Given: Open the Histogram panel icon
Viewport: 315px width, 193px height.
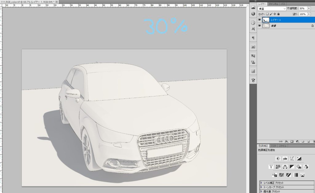Looking at the screenshot, I should 253,7.
